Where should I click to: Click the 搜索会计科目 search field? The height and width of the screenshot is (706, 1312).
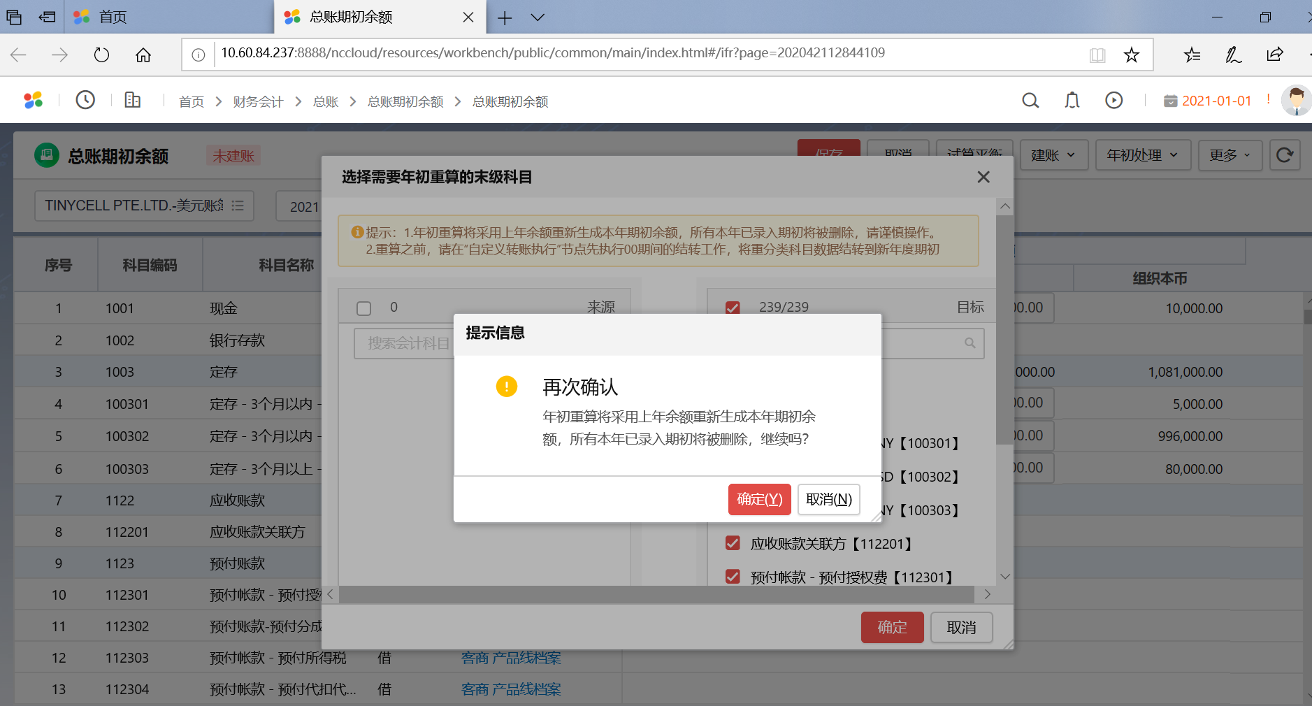(404, 343)
